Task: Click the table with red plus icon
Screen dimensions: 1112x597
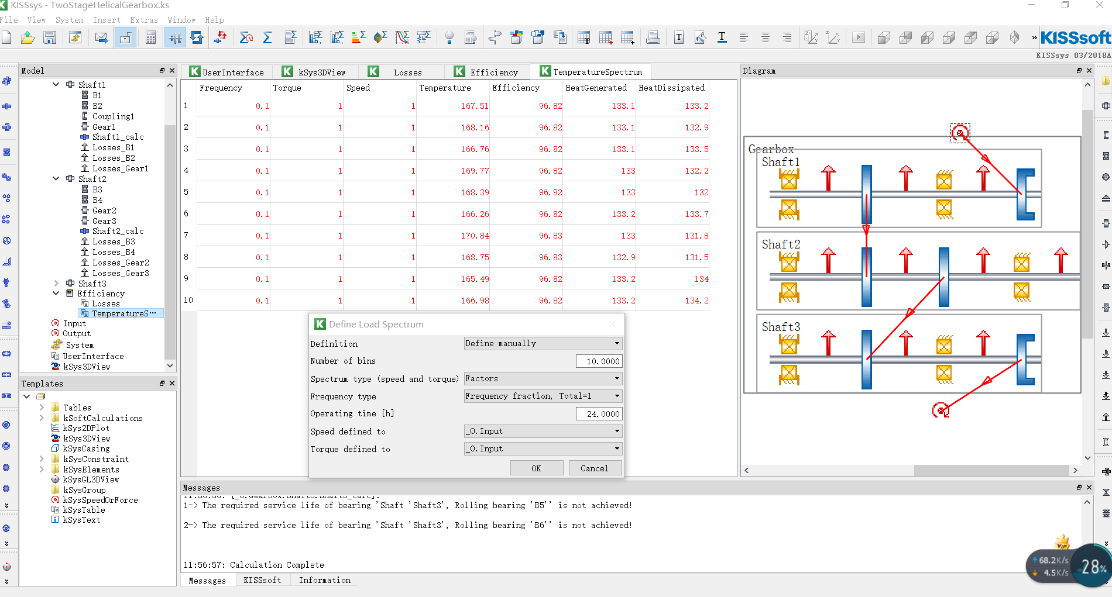Action: click(606, 38)
